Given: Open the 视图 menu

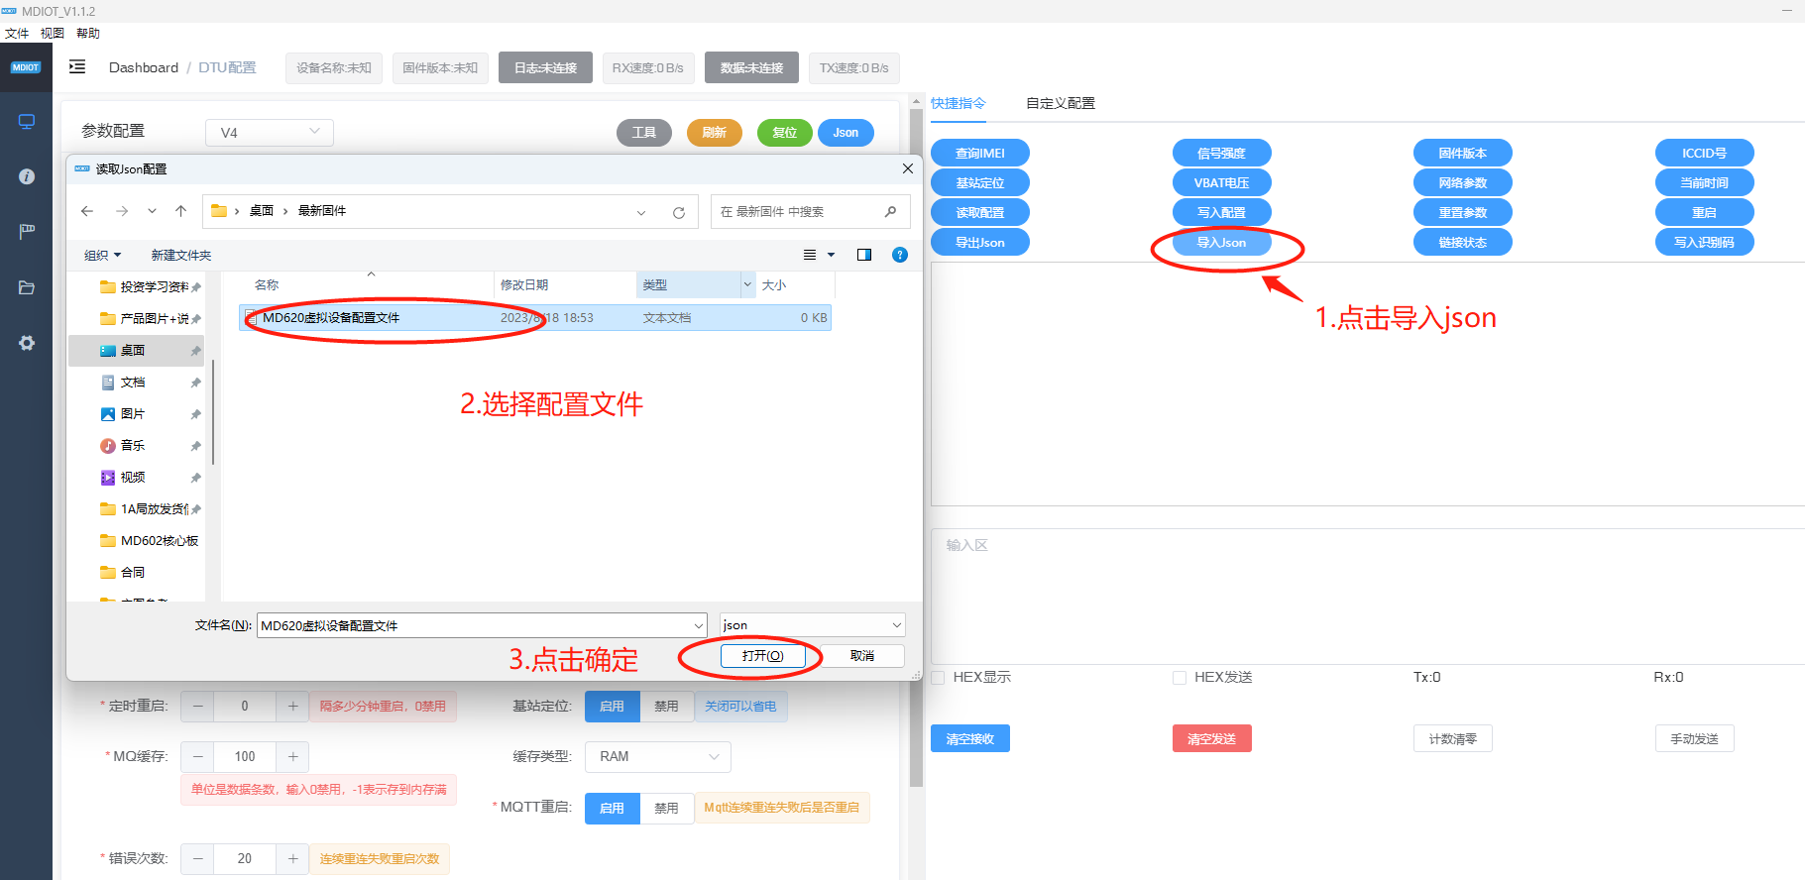Looking at the screenshot, I should [52, 33].
